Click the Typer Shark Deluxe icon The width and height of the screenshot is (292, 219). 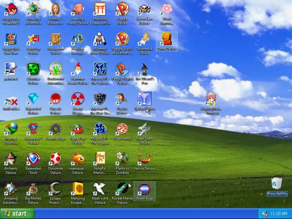(144, 129)
